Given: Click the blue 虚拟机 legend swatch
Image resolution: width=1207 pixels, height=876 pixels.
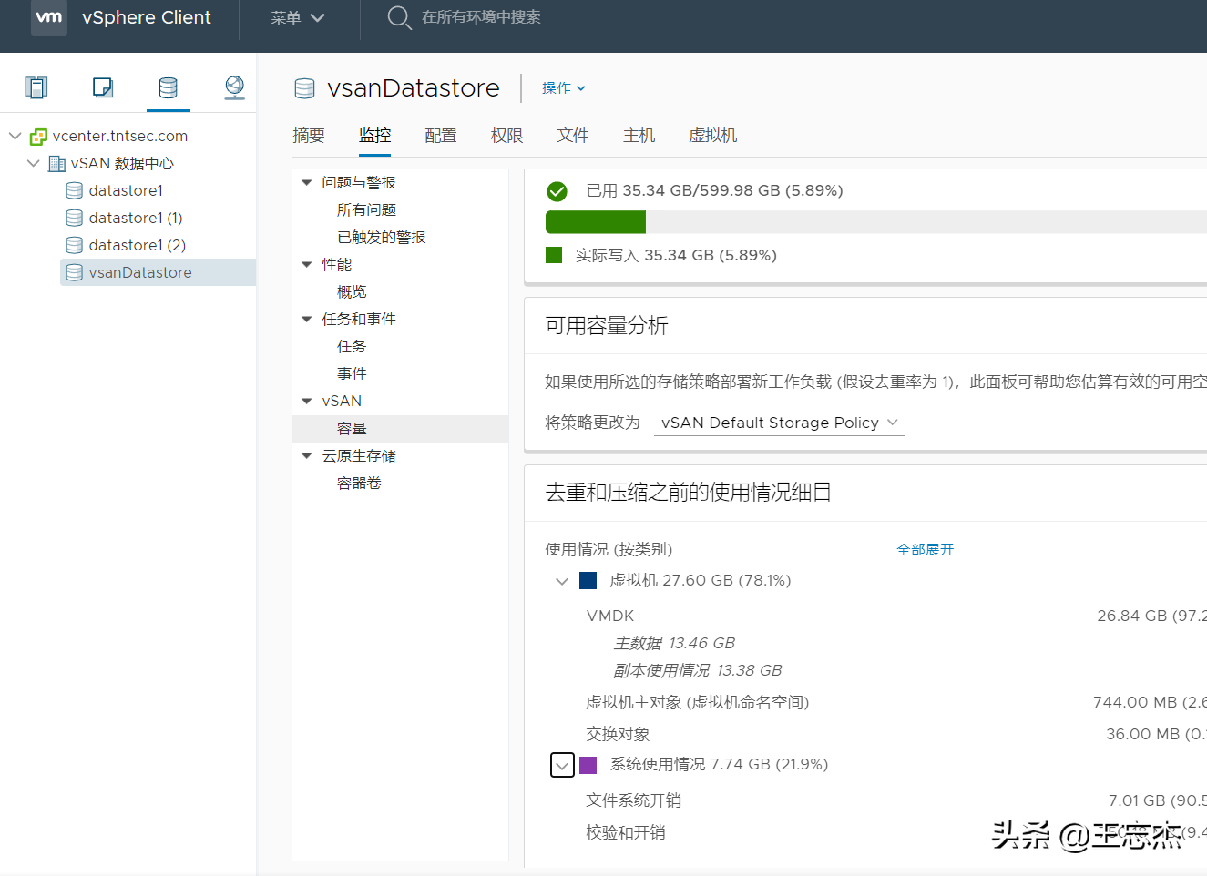Looking at the screenshot, I should [x=588, y=581].
